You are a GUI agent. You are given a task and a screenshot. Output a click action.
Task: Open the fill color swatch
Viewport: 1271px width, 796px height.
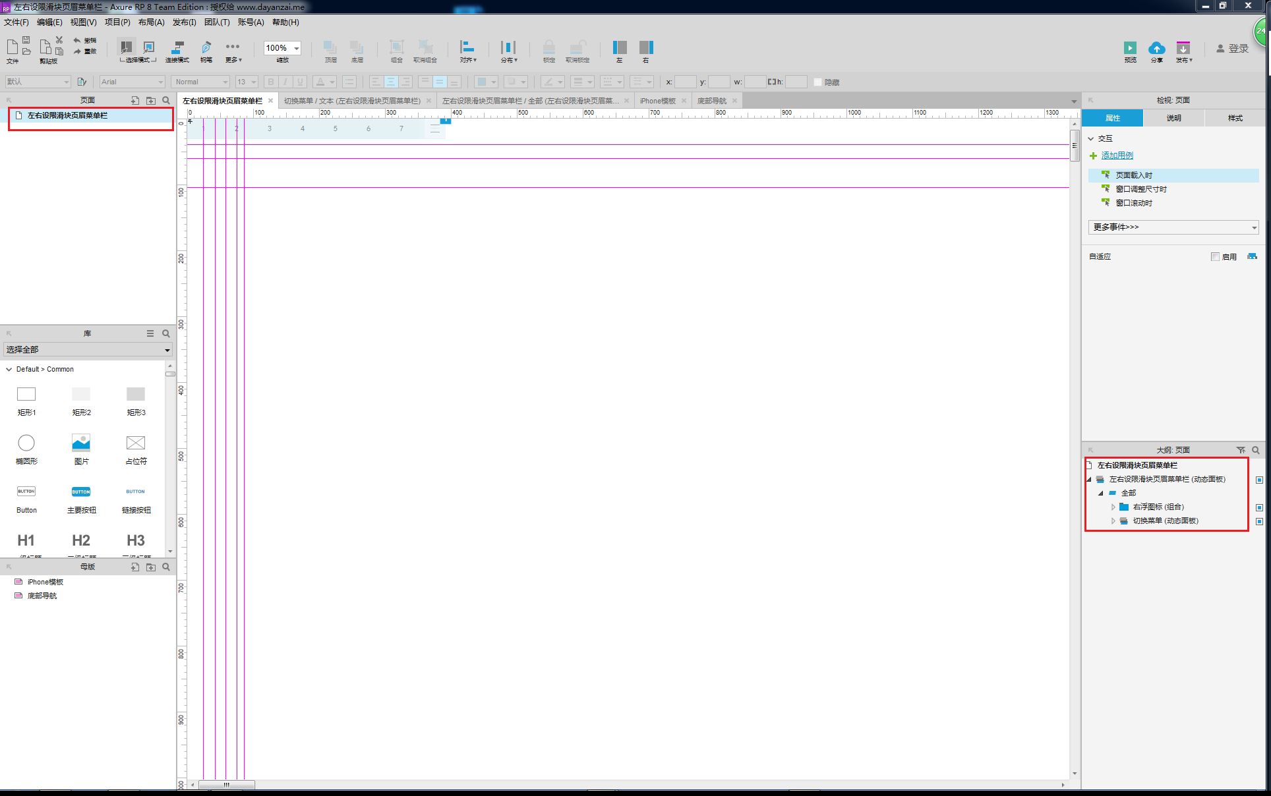coord(486,82)
